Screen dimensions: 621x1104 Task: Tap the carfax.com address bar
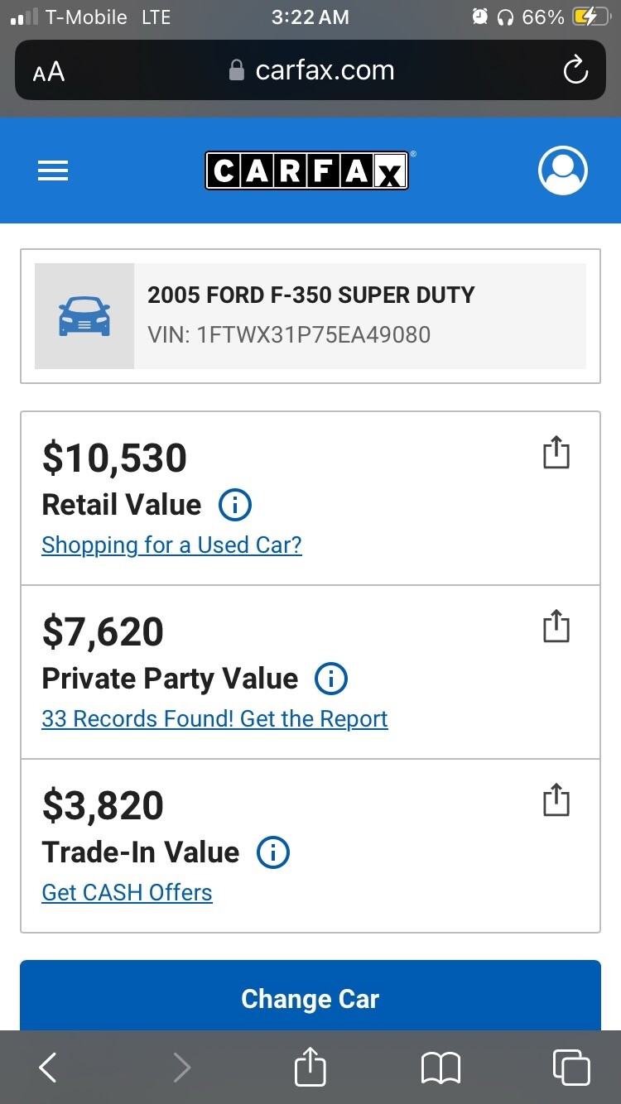click(311, 71)
